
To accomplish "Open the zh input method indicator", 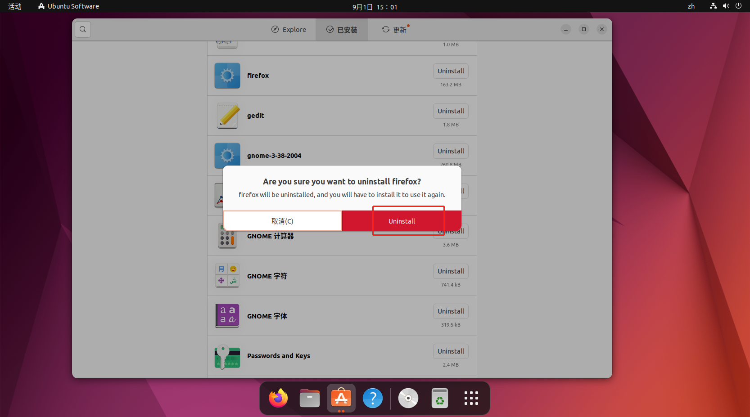I will coord(691,6).
